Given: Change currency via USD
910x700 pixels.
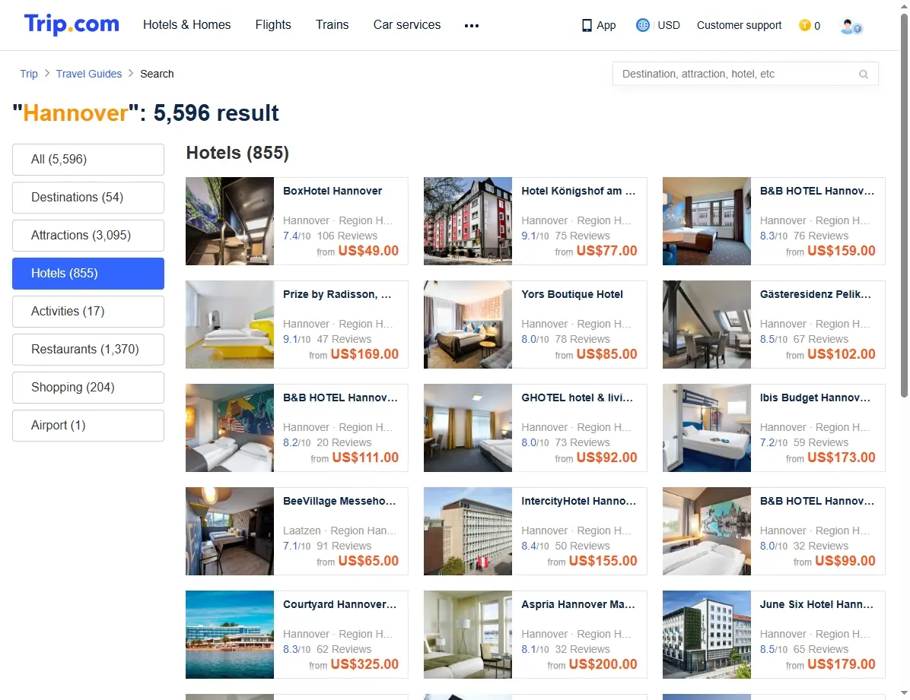Looking at the screenshot, I should pyautogui.click(x=669, y=25).
